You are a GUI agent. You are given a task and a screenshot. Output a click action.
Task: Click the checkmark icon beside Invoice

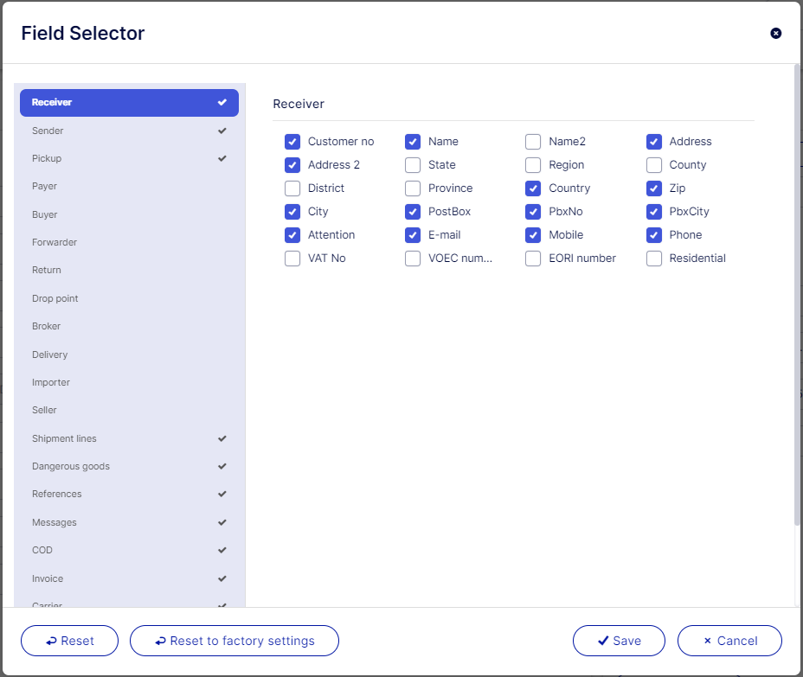pos(222,578)
